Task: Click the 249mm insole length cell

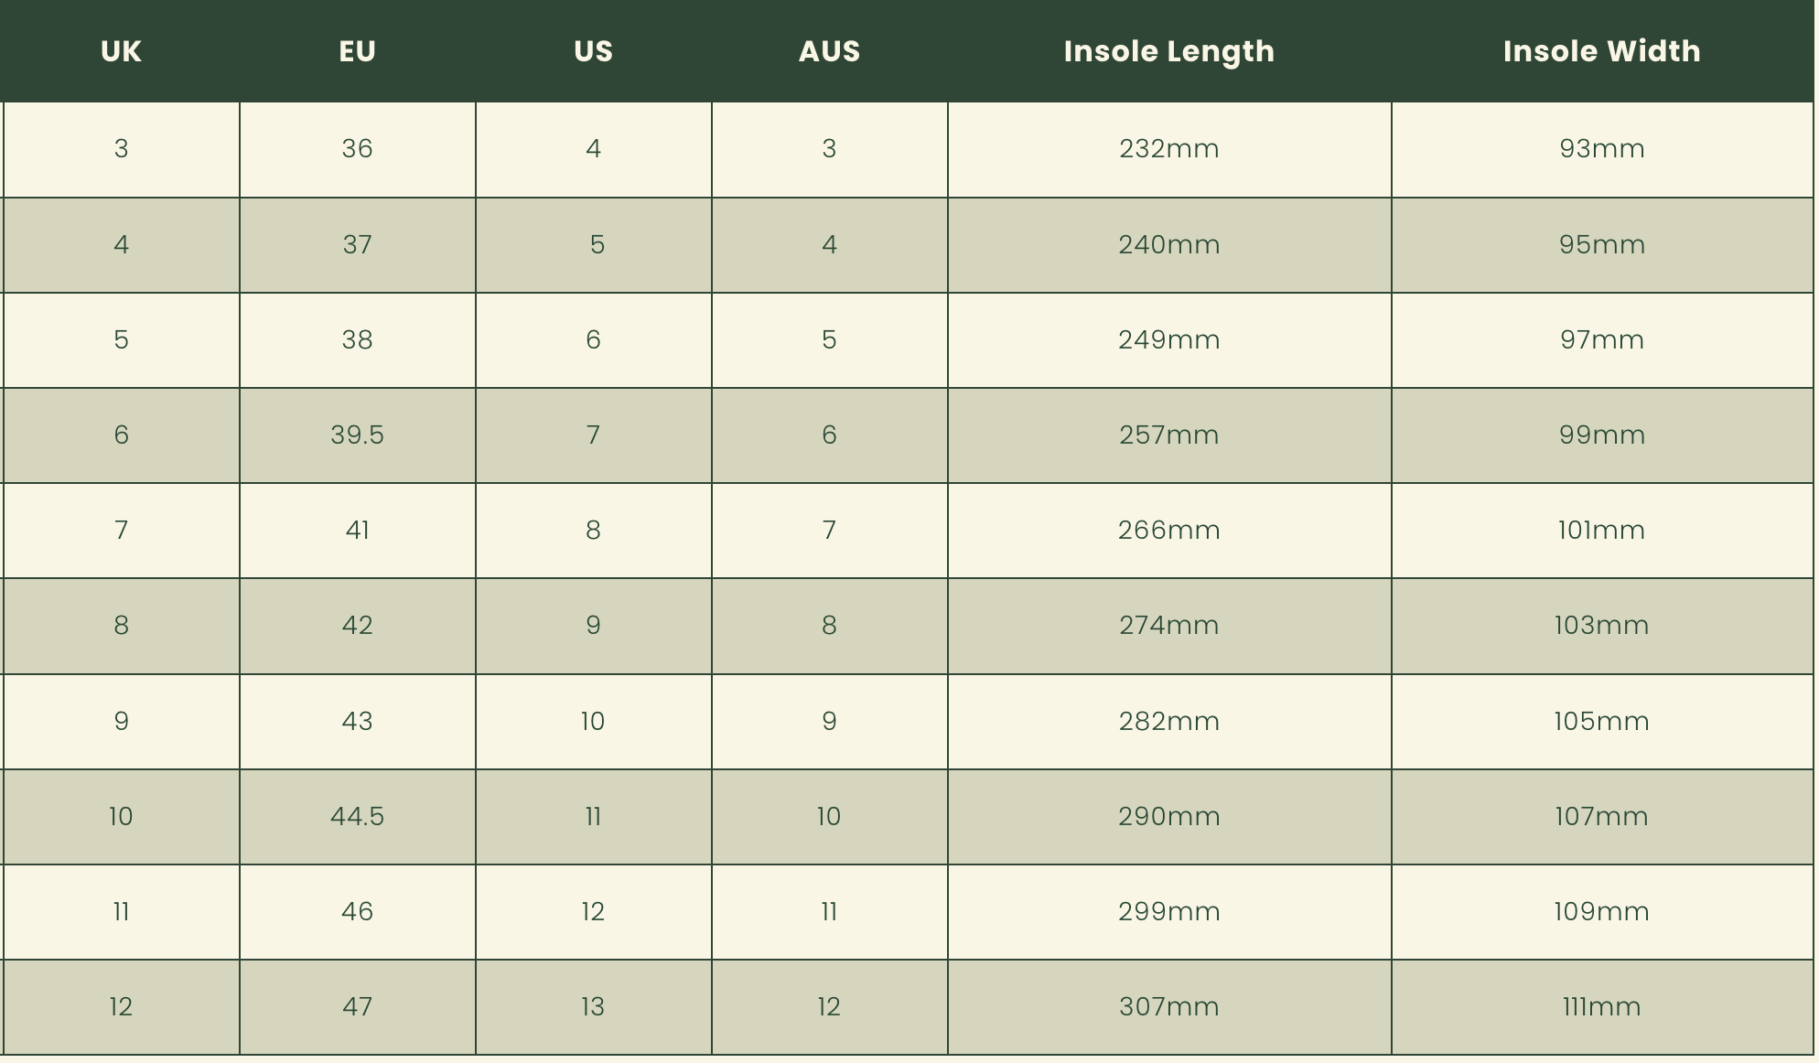Action: tap(1168, 340)
